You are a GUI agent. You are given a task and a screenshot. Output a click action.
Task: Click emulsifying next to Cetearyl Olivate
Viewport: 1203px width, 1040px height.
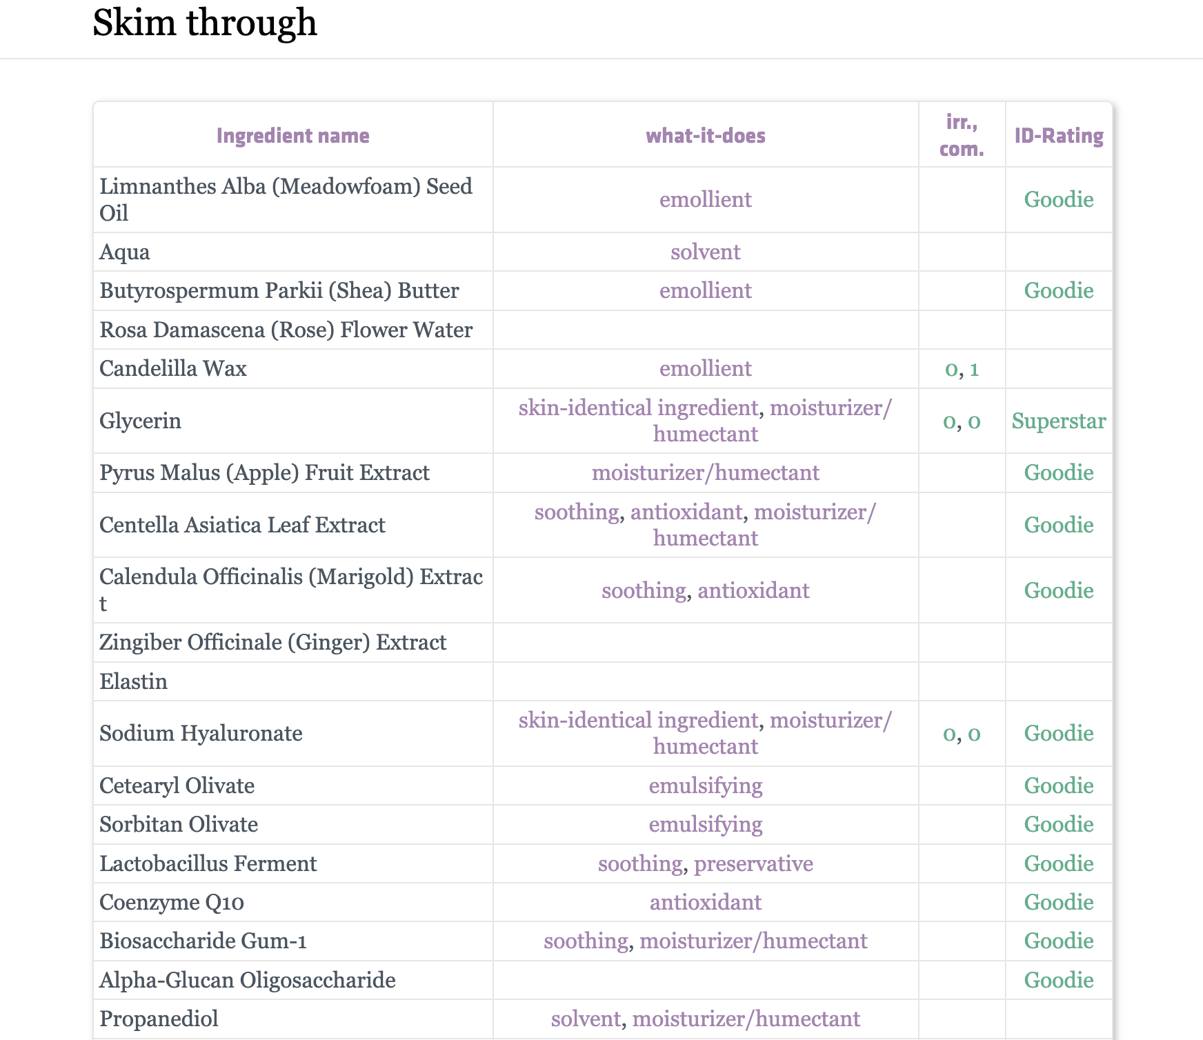coord(705,786)
